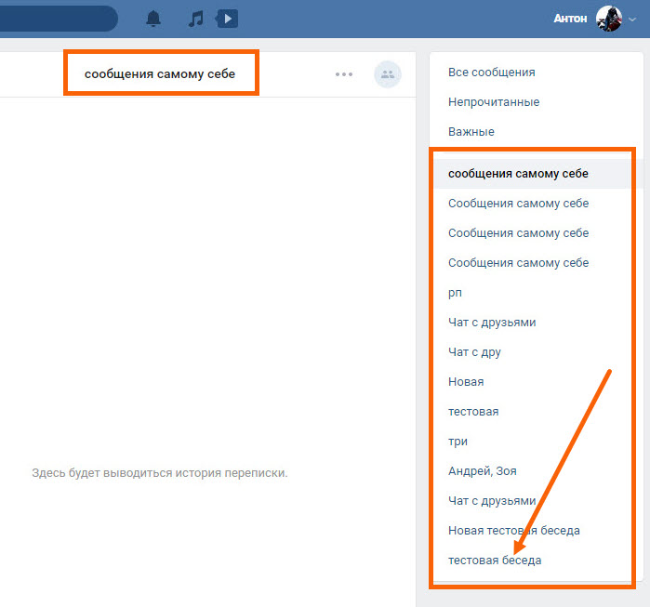
Task: Select the conversation named only Новая
Action: click(x=466, y=382)
